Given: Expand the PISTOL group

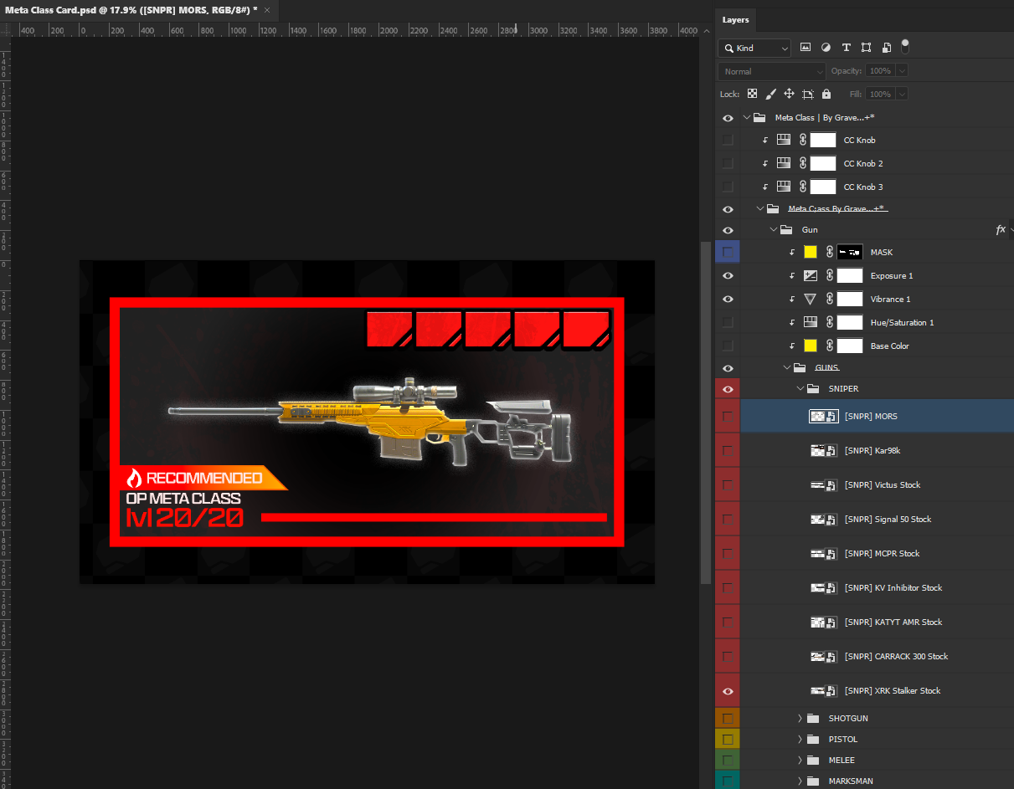Looking at the screenshot, I should 800,739.
